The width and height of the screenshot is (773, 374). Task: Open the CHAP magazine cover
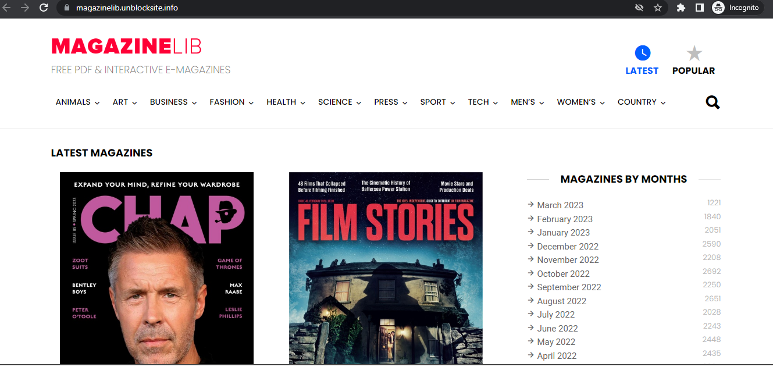pos(156,268)
